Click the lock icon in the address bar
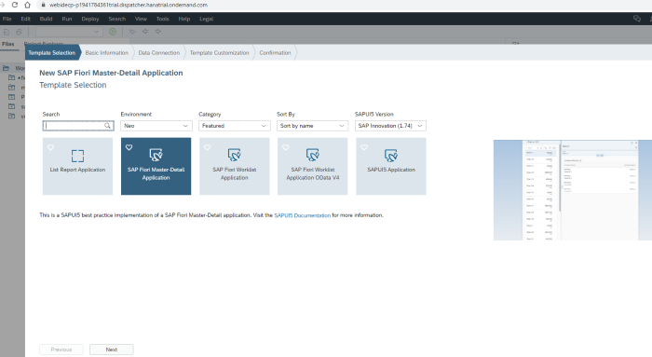This screenshot has width=652, height=357. click(x=43, y=5)
